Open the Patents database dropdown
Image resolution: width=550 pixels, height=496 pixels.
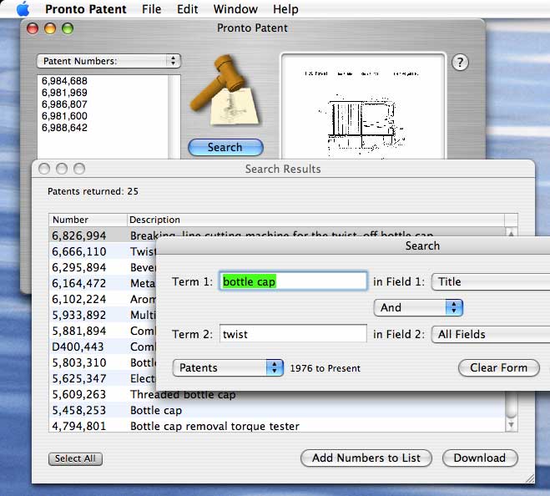pyautogui.click(x=228, y=367)
